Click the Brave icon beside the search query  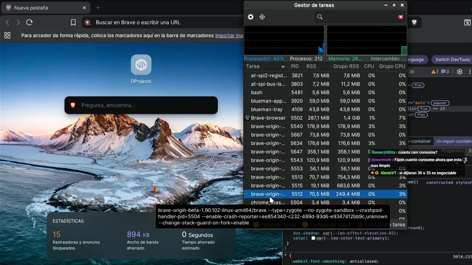coord(87,22)
